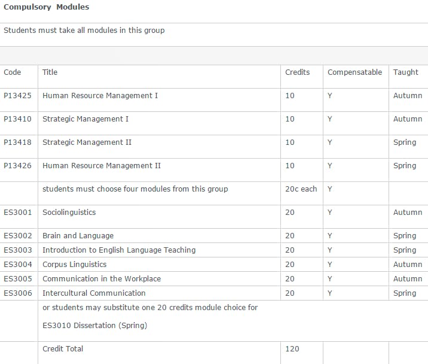This screenshot has width=428, height=364.
Task: Click Communication in the Workplace
Action: coord(101,279)
